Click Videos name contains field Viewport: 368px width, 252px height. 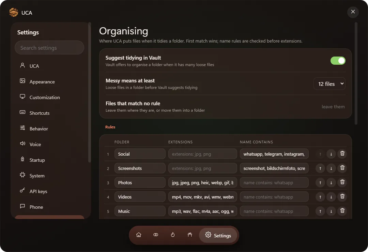[274, 197]
